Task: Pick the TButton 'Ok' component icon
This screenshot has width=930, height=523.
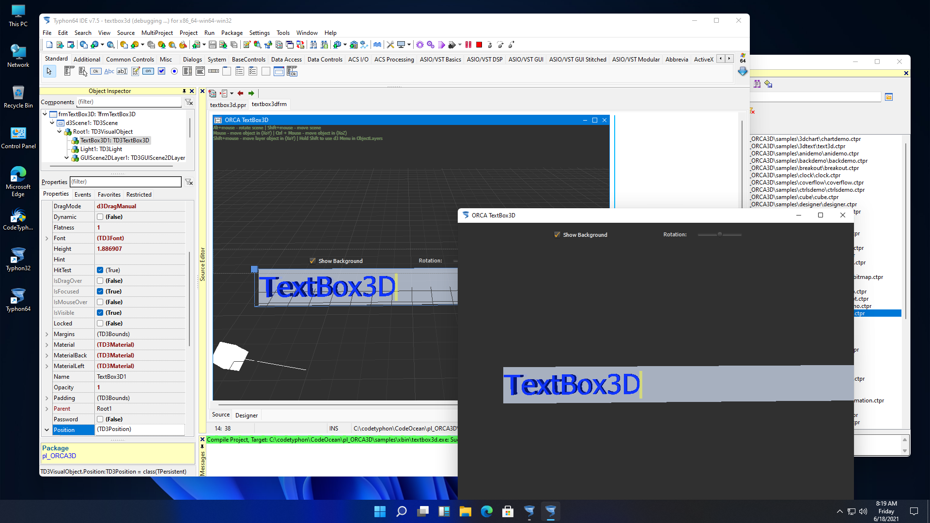Action: pos(96,72)
